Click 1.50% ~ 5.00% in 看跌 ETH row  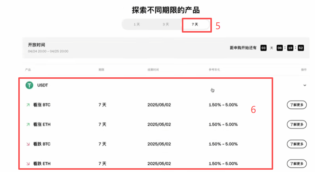[223, 164]
